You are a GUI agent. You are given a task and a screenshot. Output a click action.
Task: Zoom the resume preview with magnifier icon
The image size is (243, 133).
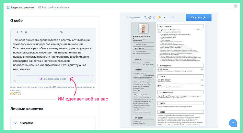145,17
